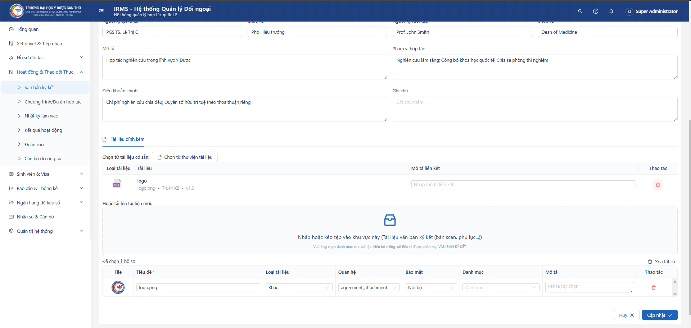Expand the Báo cáo & Thống kê menu
The width and height of the screenshot is (691, 328).
[46, 188]
